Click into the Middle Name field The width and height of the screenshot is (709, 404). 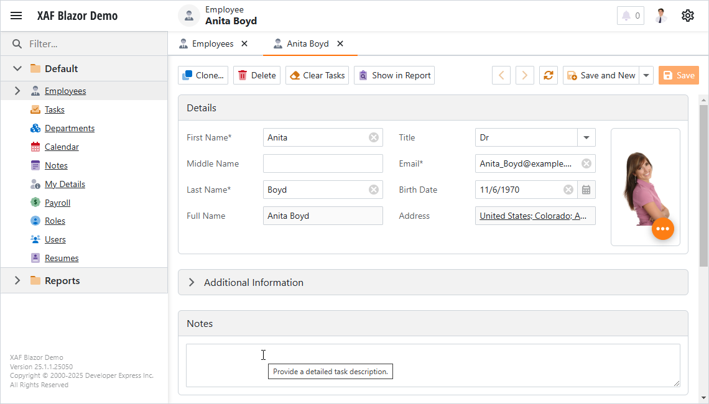pos(323,163)
